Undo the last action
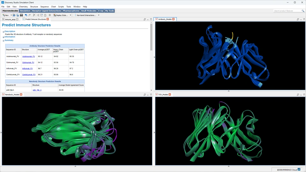Viewport: 306px width, 172px height. coord(26,15)
